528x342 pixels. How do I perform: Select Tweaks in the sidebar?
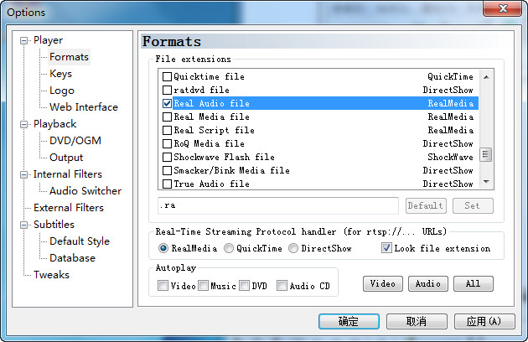click(x=51, y=275)
